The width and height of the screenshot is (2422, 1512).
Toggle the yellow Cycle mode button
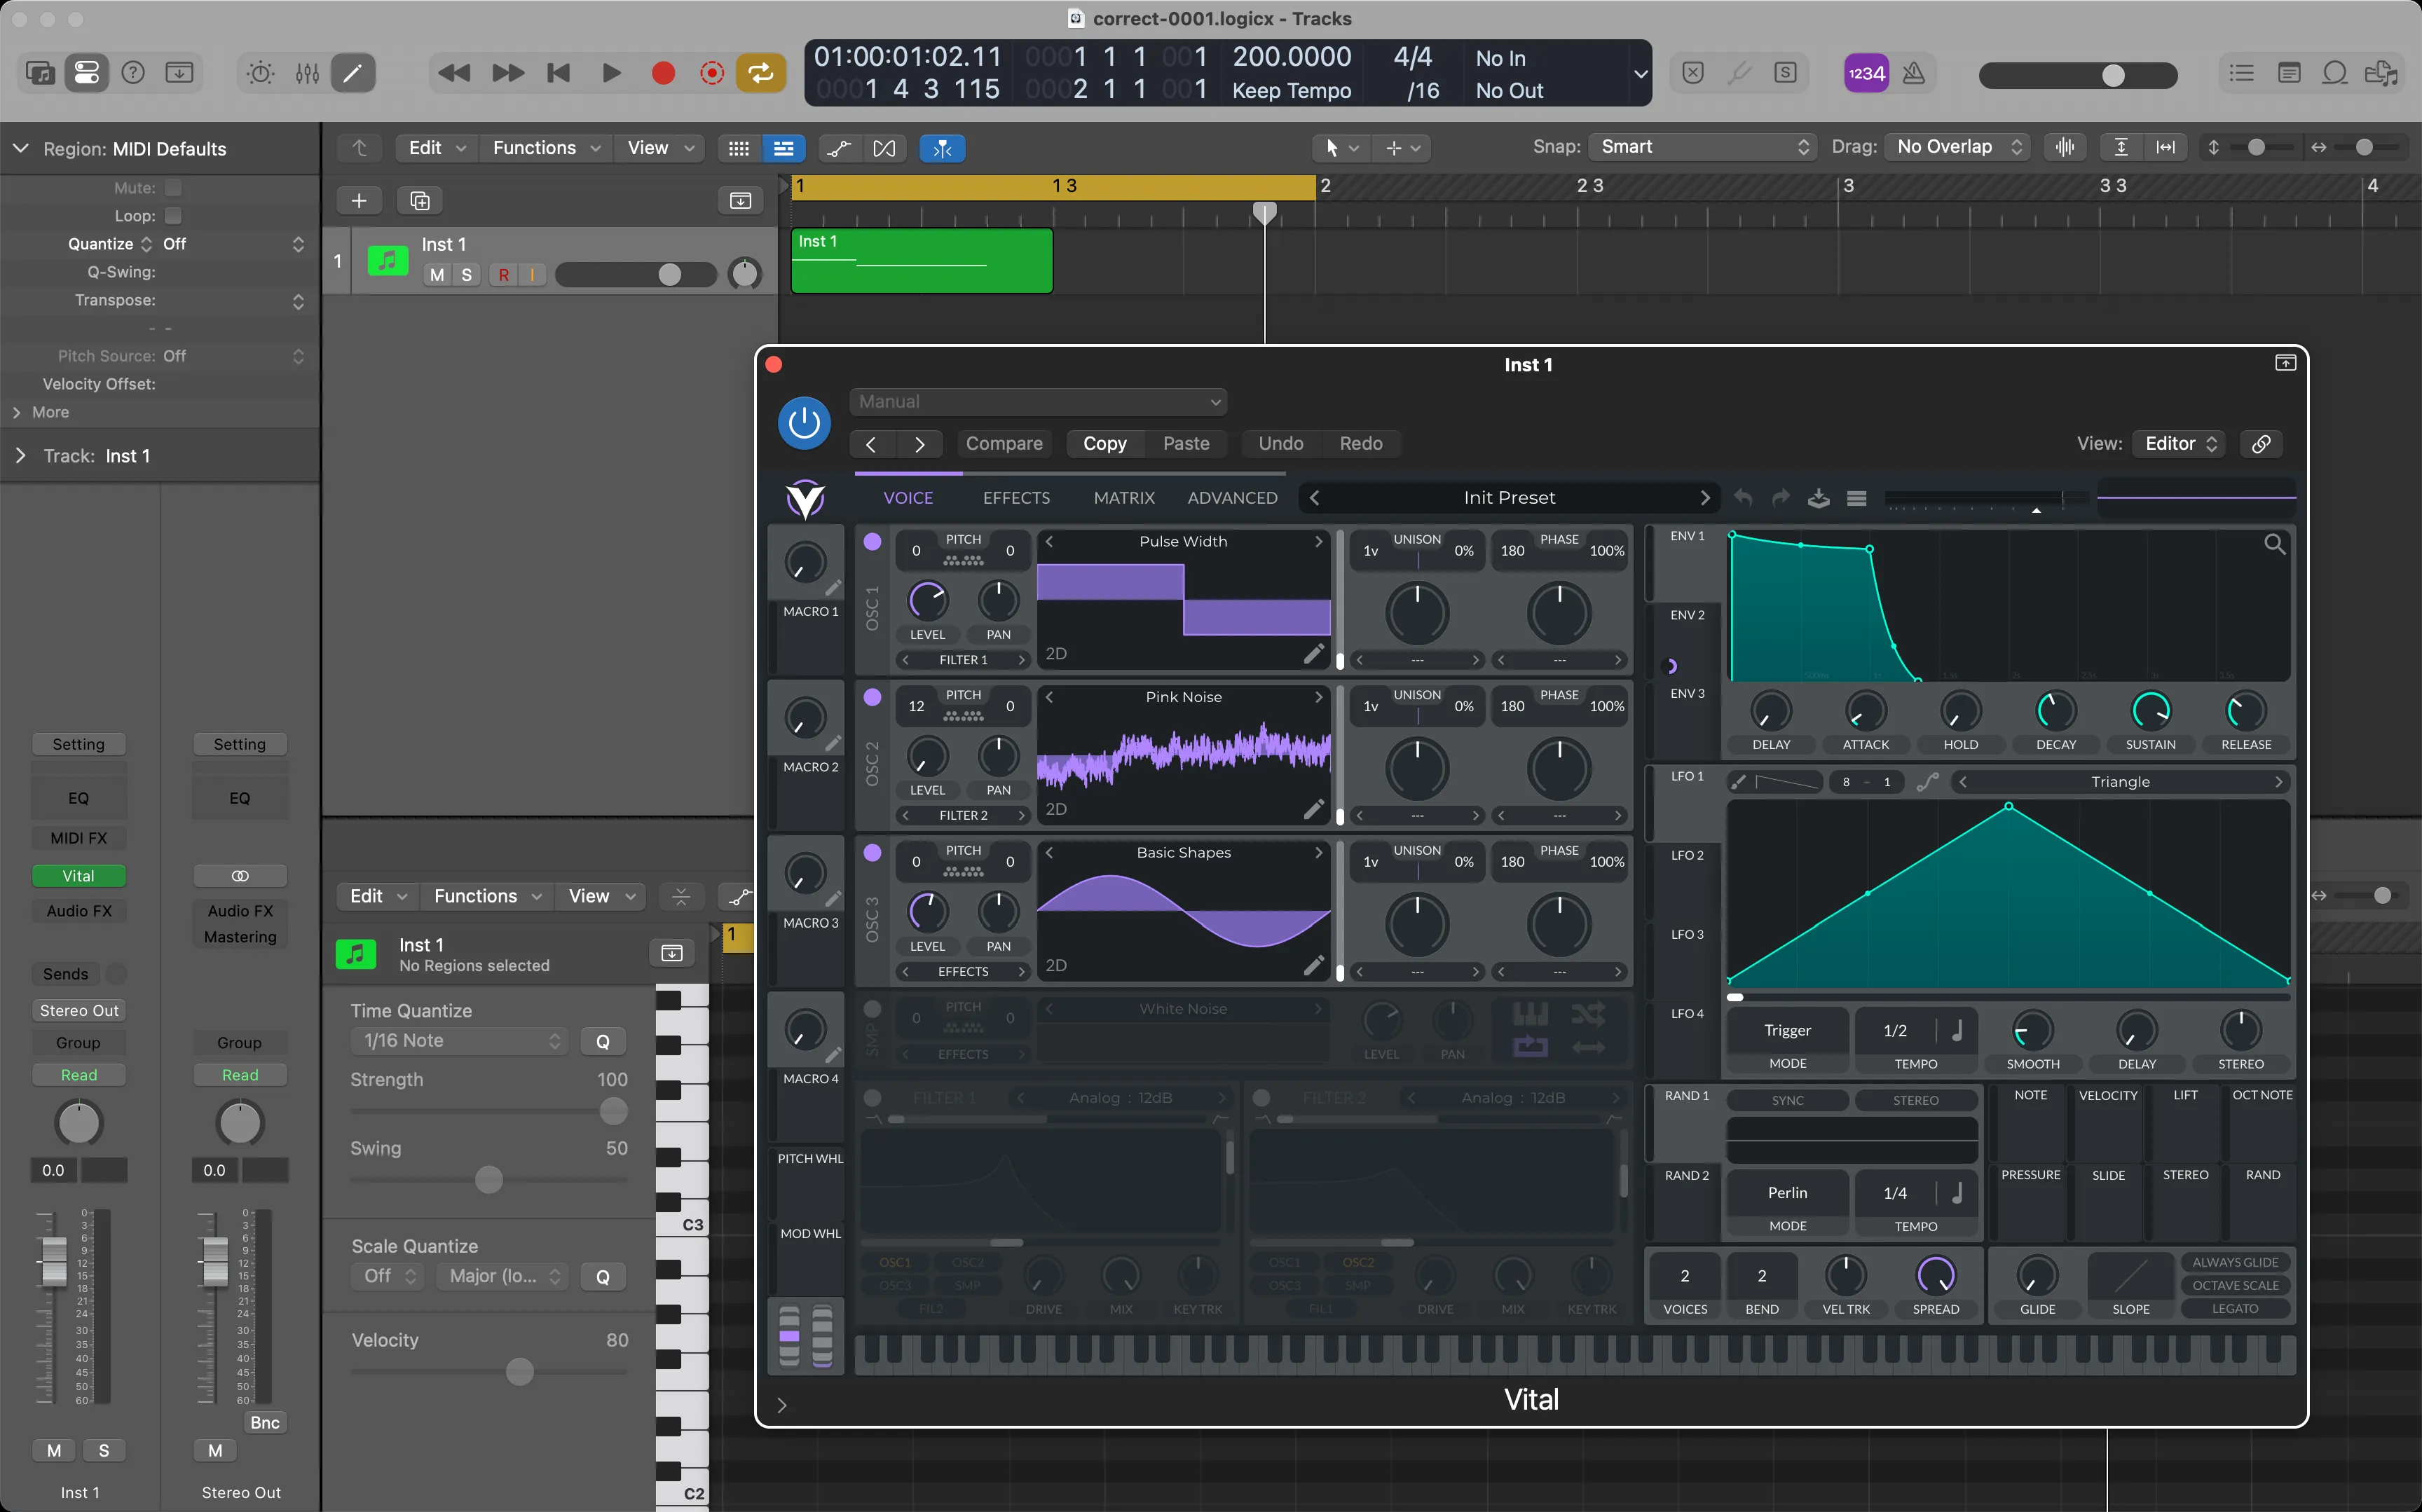761,73
